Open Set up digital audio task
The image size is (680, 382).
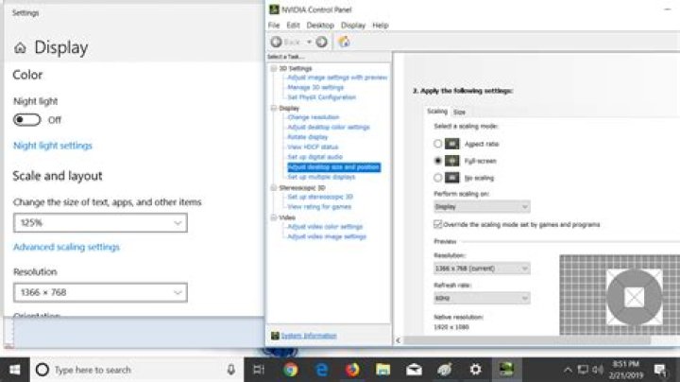(x=315, y=157)
